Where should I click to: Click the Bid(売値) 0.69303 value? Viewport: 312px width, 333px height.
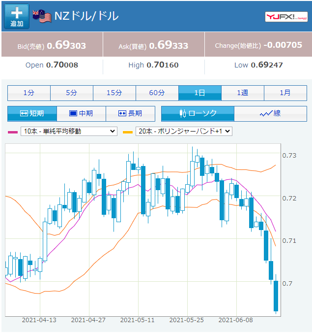tap(66, 45)
